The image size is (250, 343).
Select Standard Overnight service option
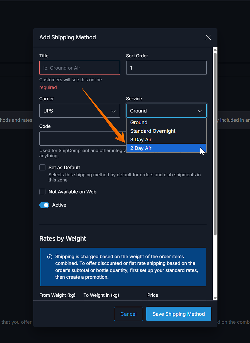click(x=166, y=131)
